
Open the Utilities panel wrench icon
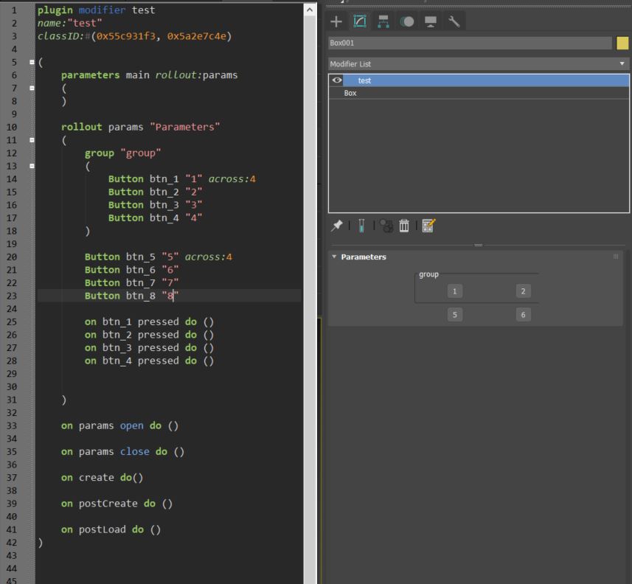455,21
